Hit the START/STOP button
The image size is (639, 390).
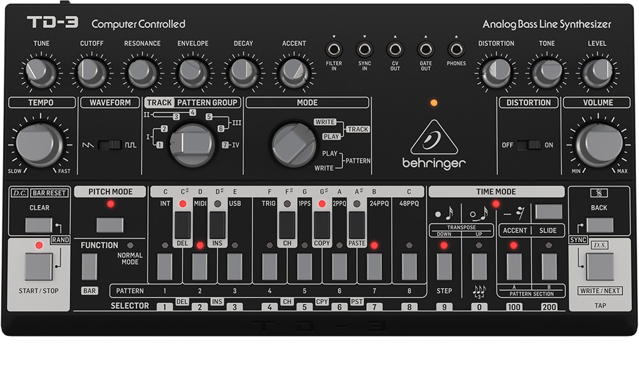click(x=39, y=267)
